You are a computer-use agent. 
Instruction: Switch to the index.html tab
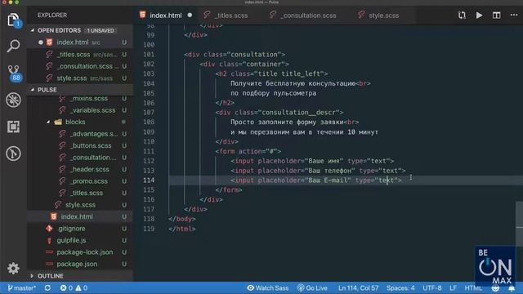click(165, 16)
